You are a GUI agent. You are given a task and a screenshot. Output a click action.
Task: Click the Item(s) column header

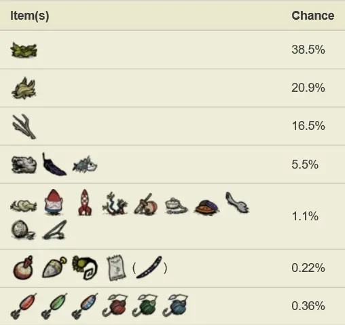[x=30, y=16]
